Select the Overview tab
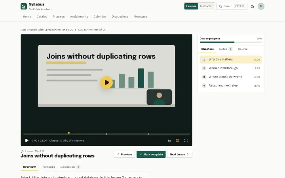Screen dimensions: 285x178 click(x=29, y=167)
